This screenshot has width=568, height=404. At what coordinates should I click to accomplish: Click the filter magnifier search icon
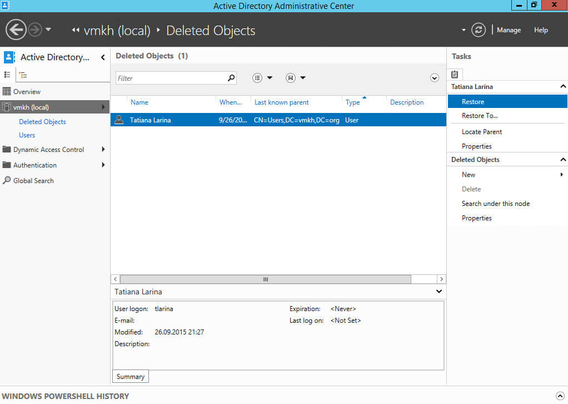[231, 77]
